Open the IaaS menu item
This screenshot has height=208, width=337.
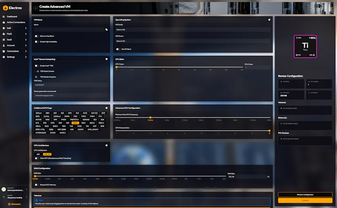click(14, 28)
